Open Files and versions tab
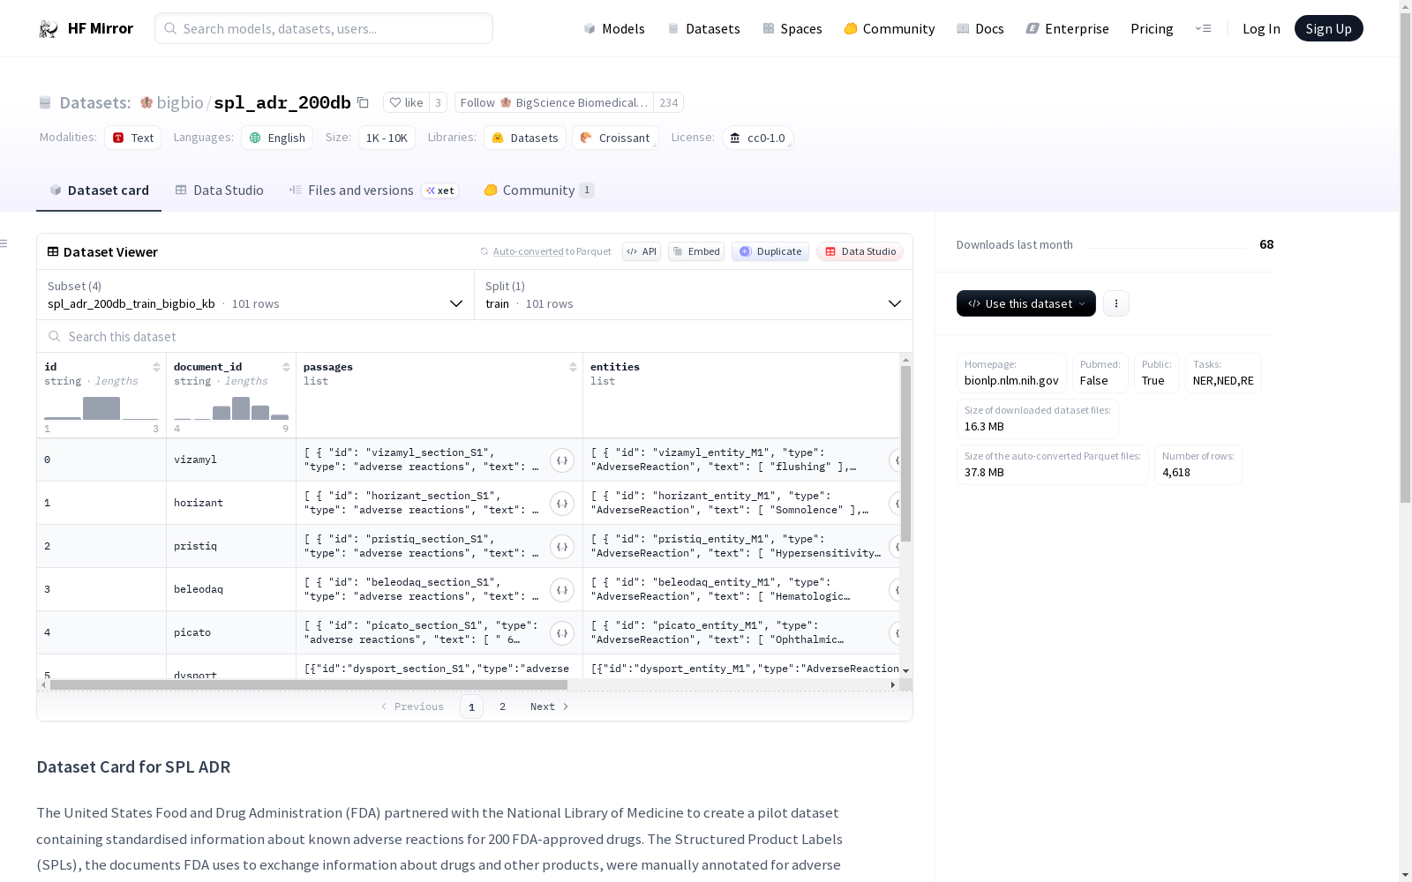Image resolution: width=1412 pixels, height=882 pixels. [373, 191]
